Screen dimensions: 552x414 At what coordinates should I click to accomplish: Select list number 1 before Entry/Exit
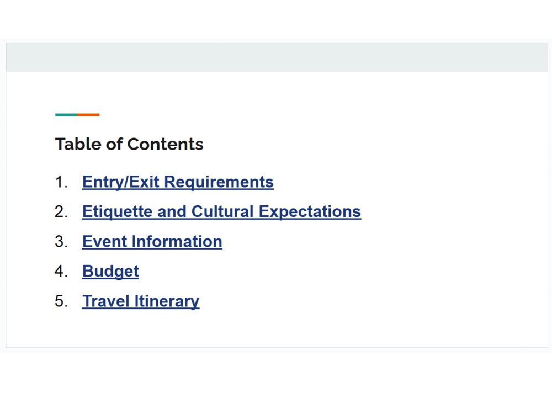tap(61, 182)
